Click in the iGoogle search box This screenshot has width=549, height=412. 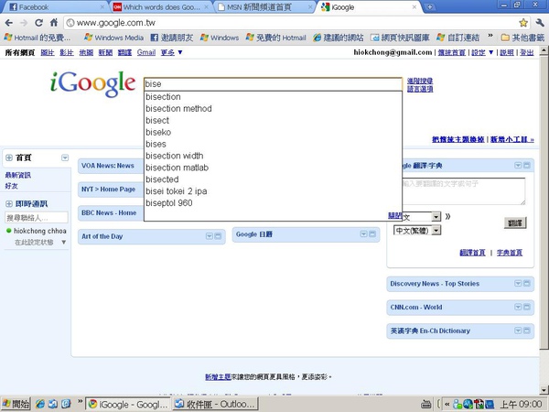pyautogui.click(x=273, y=84)
